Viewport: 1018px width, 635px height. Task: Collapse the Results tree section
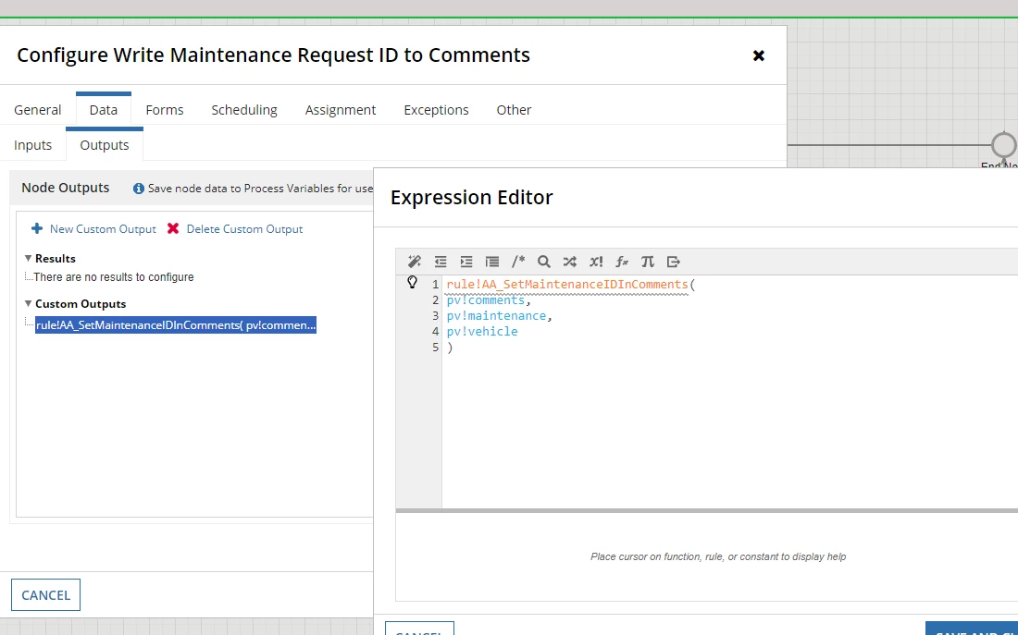click(x=28, y=258)
